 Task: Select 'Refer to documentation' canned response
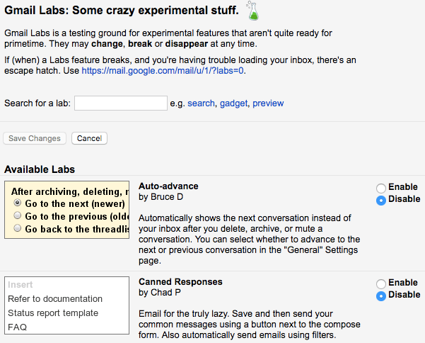pyautogui.click(x=55, y=299)
